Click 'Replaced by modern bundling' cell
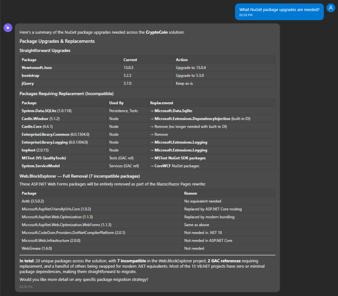338x296 pixels. pyautogui.click(x=229, y=217)
